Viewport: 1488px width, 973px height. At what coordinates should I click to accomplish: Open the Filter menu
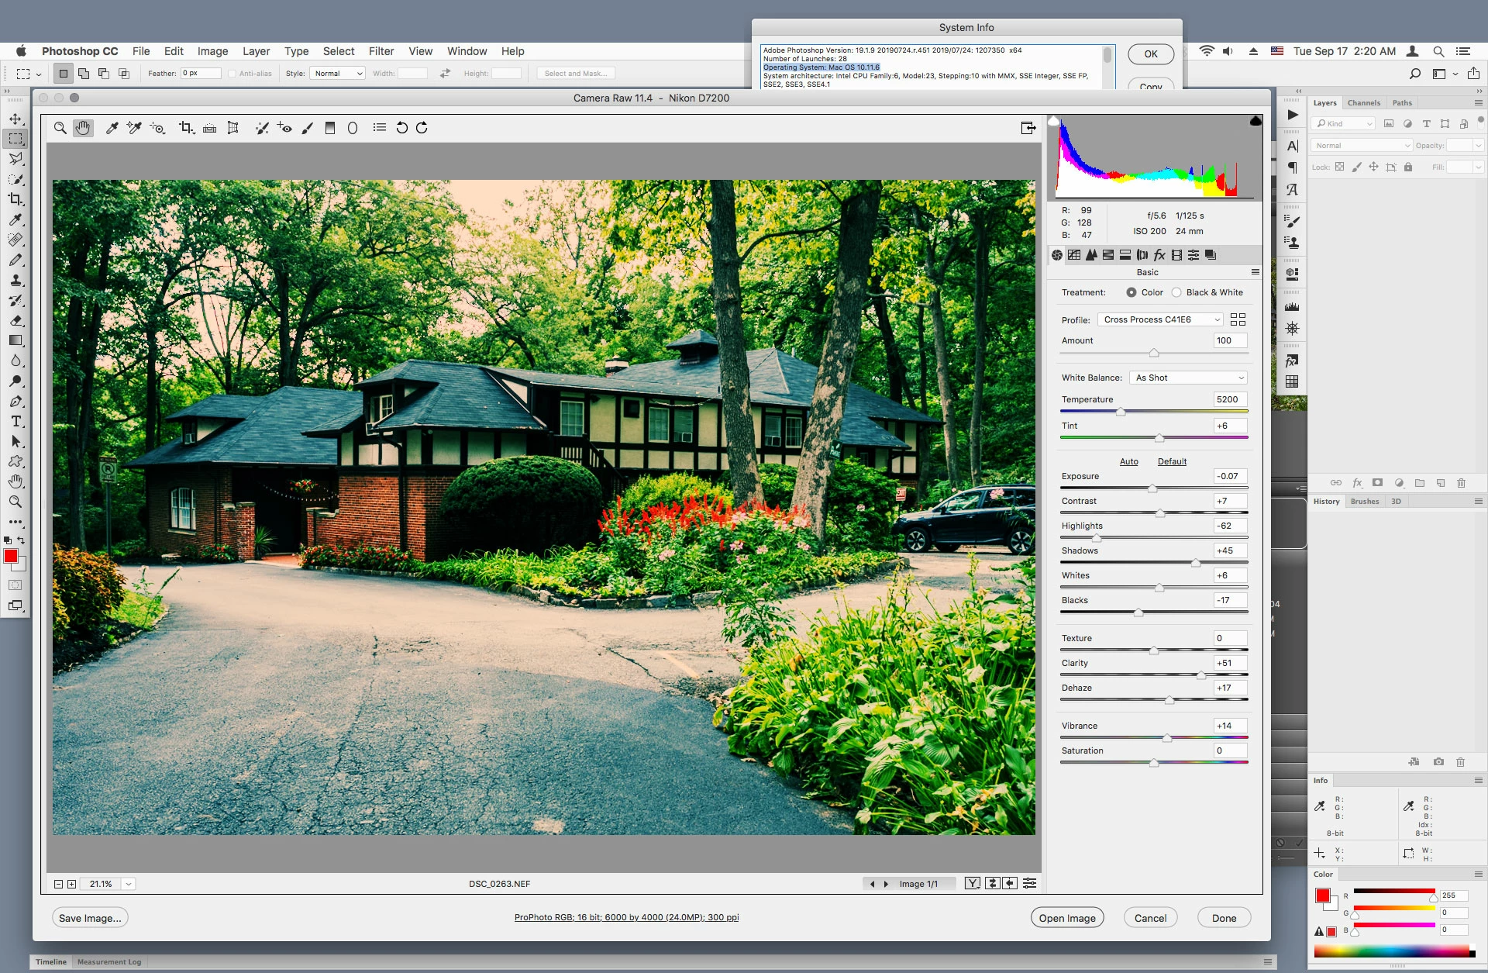[x=381, y=51]
